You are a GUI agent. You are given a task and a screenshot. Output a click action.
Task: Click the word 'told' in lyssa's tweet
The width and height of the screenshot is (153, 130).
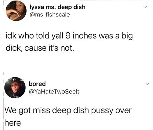tap(42, 36)
